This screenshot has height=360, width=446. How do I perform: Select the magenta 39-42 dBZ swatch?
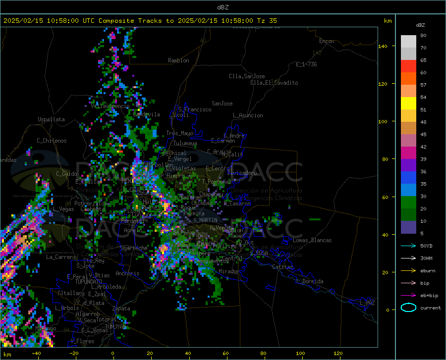(408, 153)
